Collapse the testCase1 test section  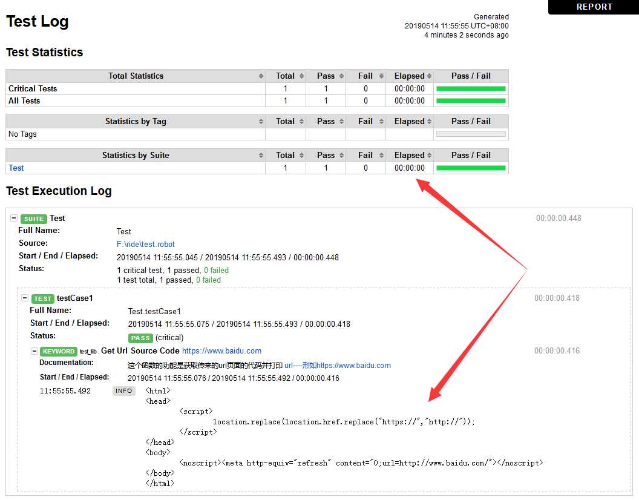pyautogui.click(x=25, y=298)
